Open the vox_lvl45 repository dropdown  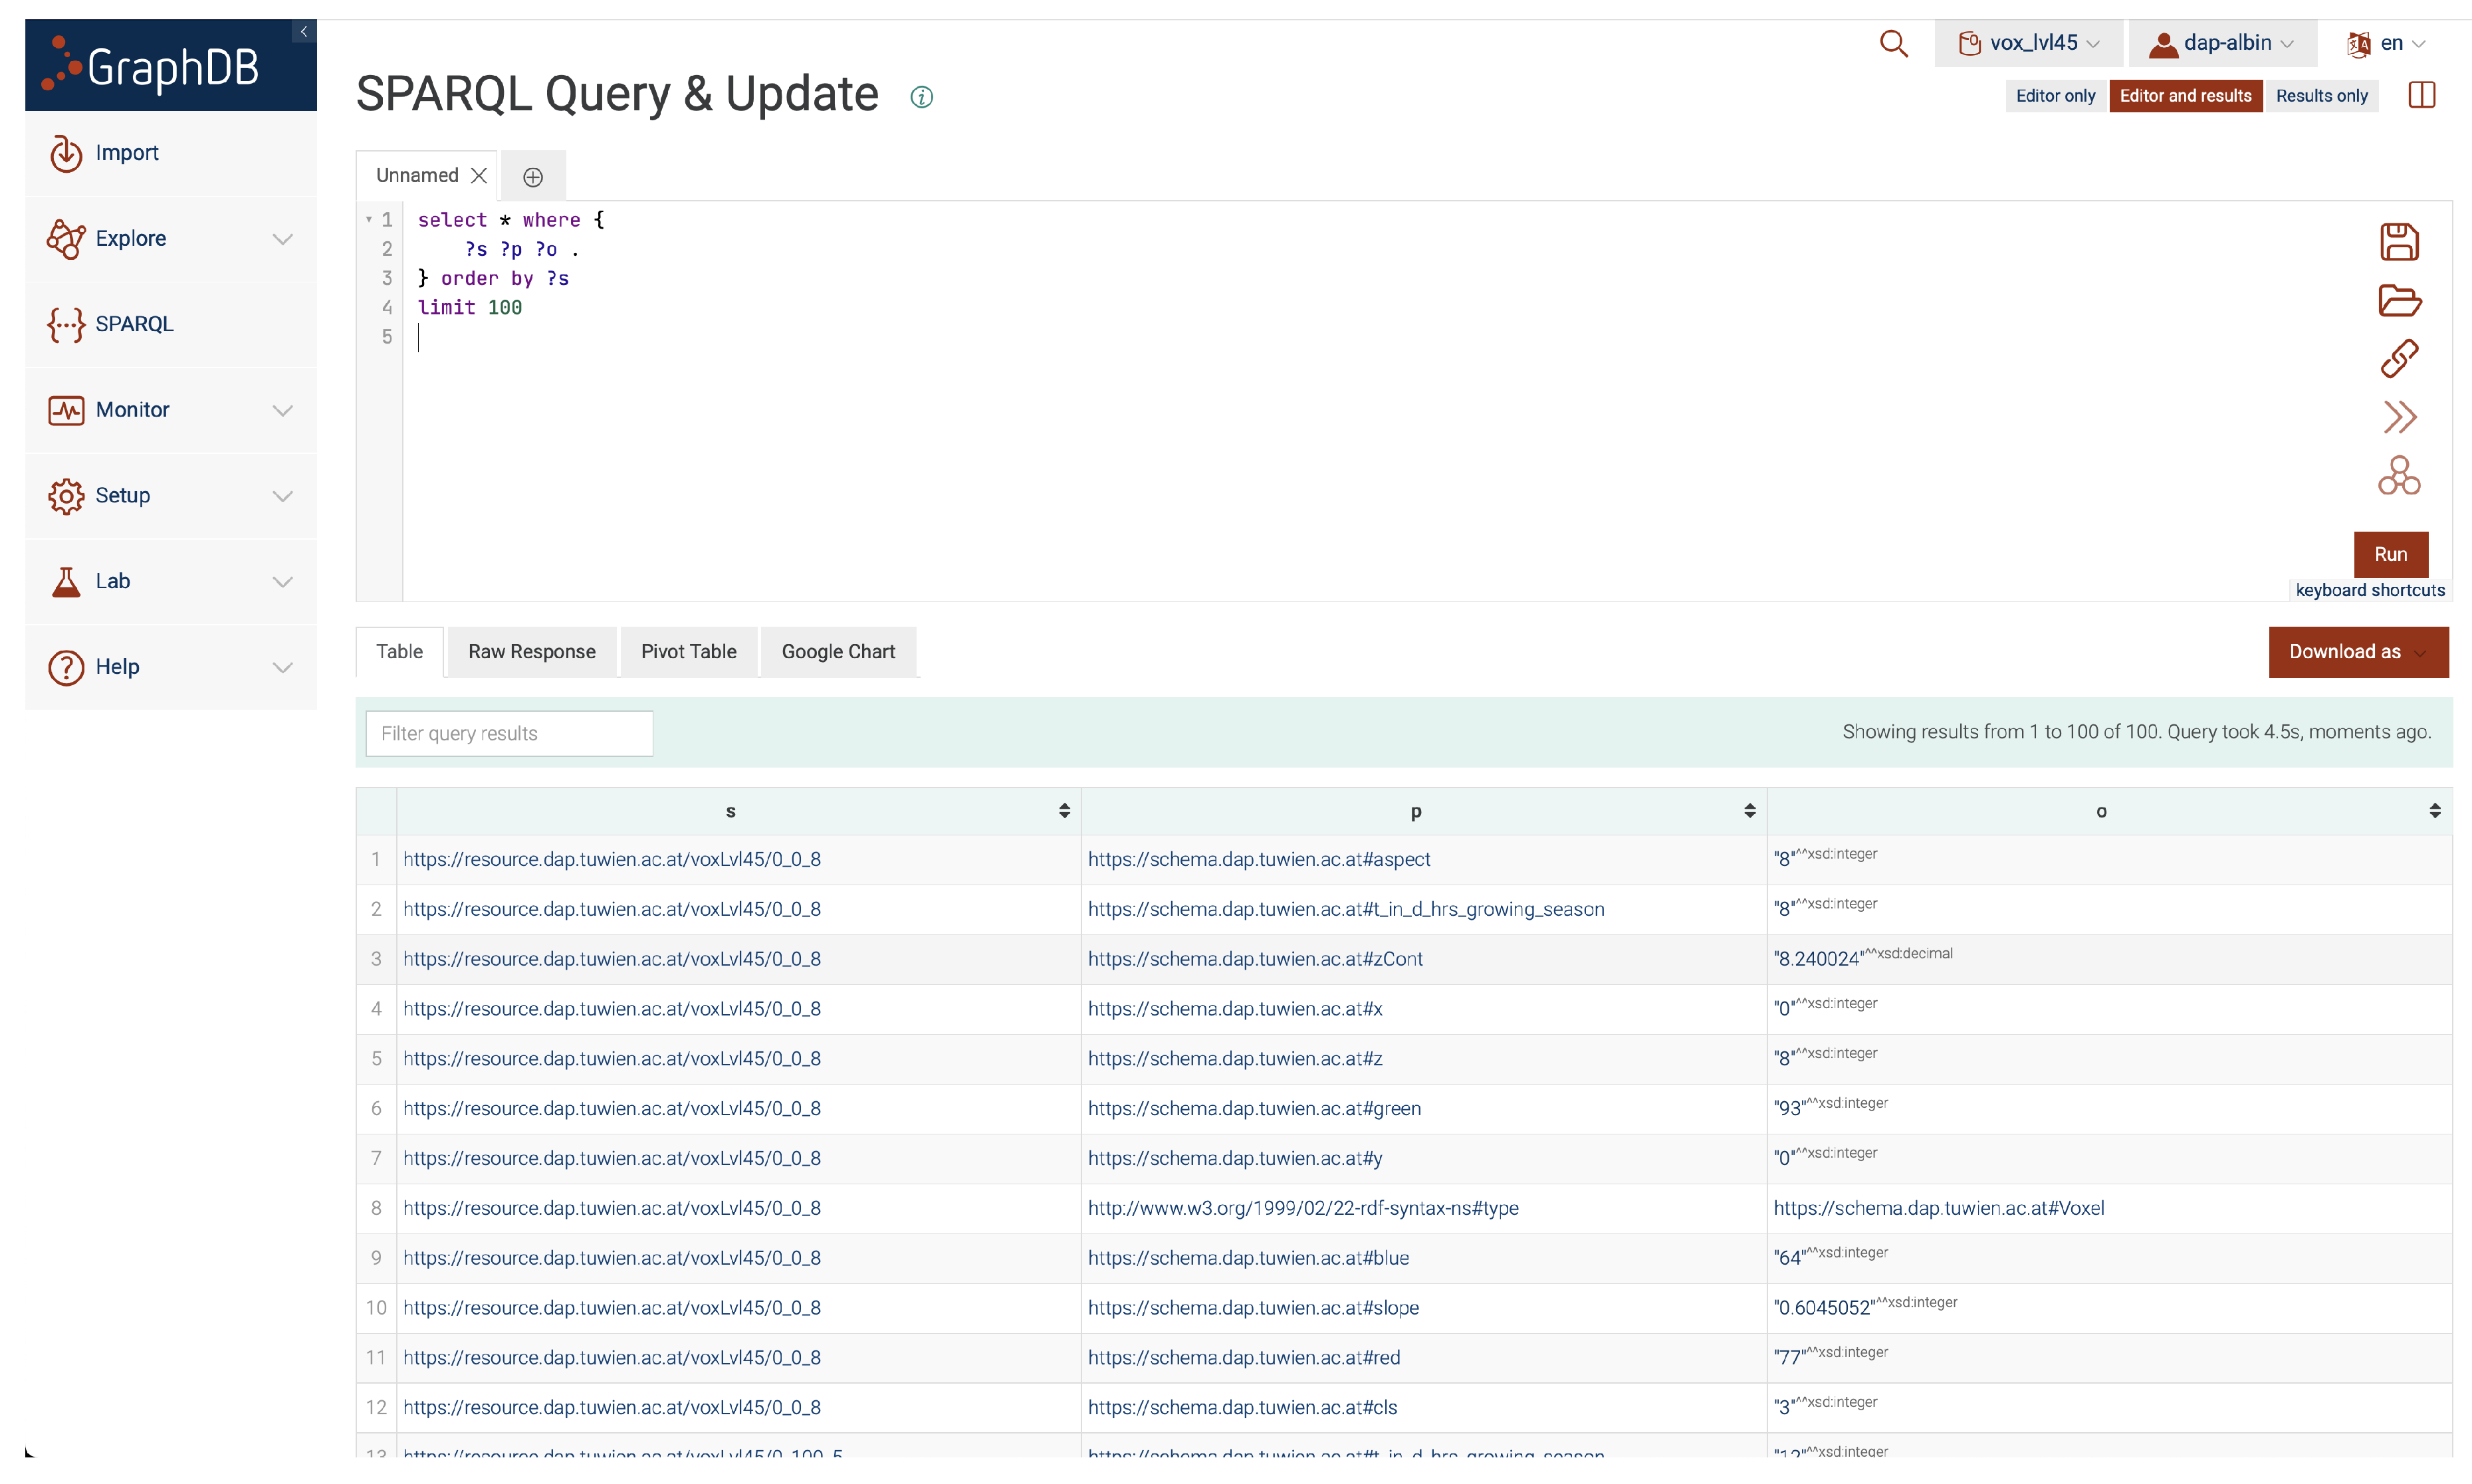2028,43
